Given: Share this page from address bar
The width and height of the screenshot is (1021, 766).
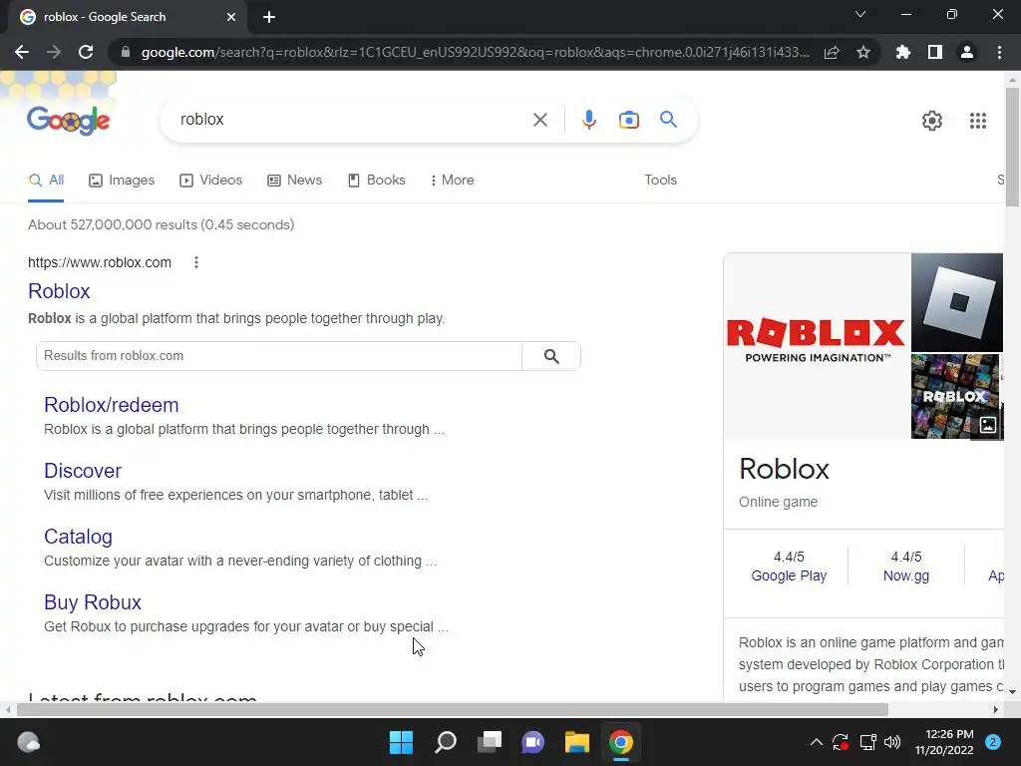Looking at the screenshot, I should (832, 52).
